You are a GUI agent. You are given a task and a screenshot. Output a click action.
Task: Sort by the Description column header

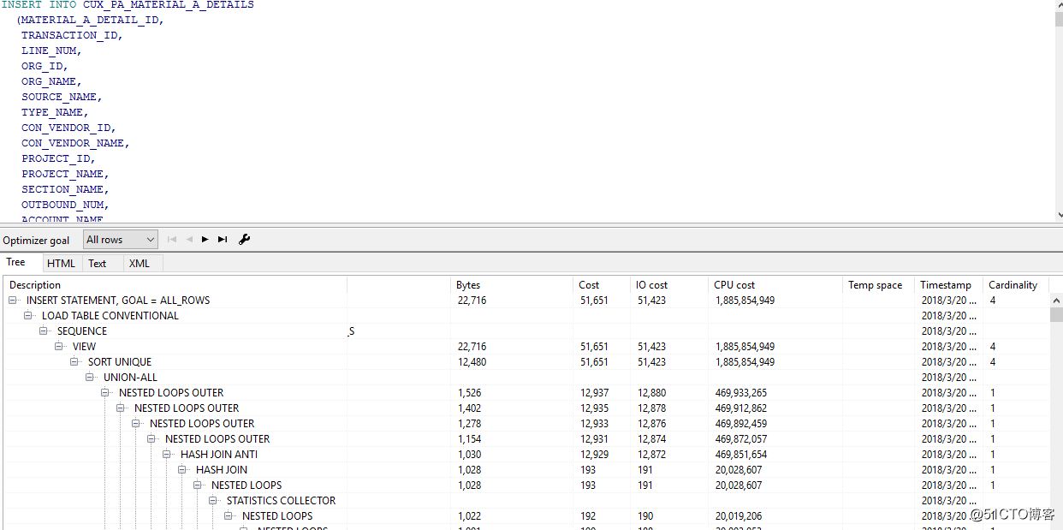(175, 285)
